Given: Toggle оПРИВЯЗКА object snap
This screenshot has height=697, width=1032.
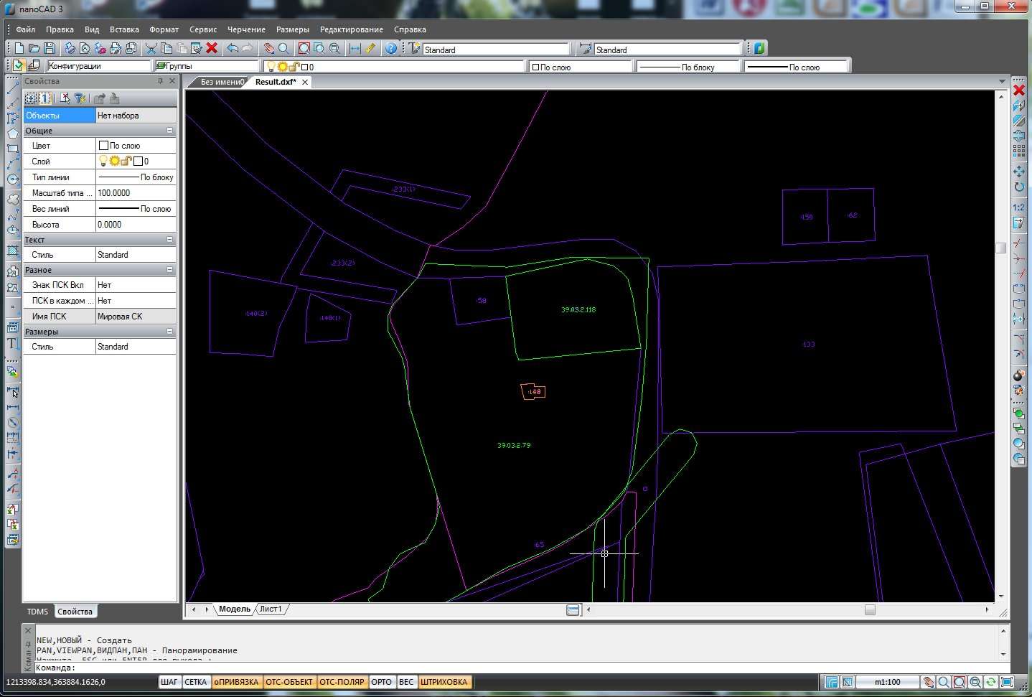Looking at the screenshot, I should click(236, 682).
